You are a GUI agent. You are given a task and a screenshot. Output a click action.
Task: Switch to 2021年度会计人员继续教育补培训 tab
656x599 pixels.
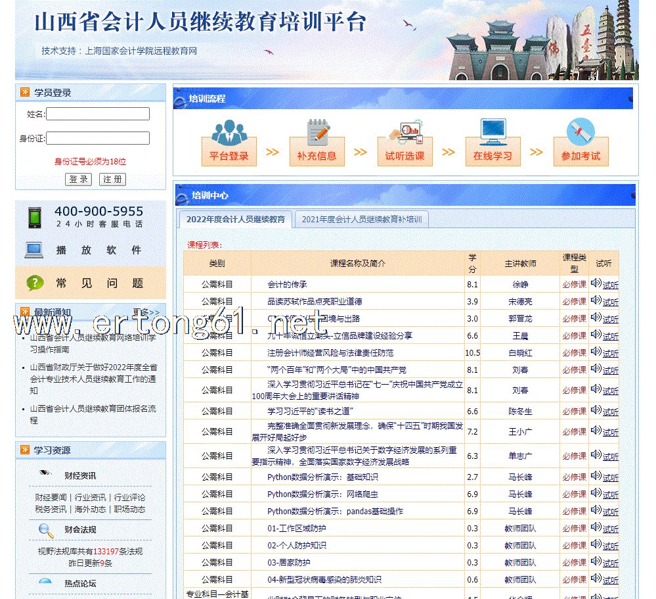(361, 220)
